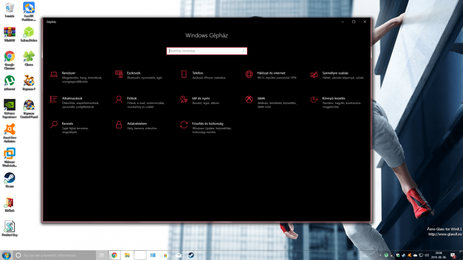The height and width of the screenshot is (260, 463).
Task: Open Idő és nyelv settings
Action: [201, 98]
